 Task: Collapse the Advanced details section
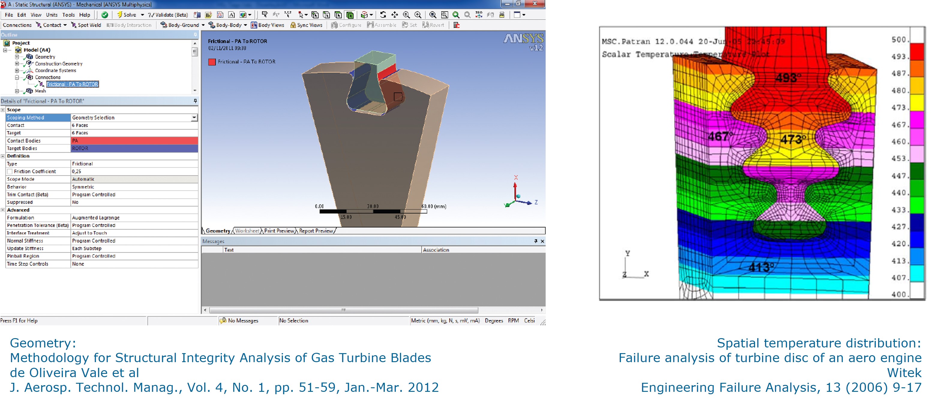pyautogui.click(x=3, y=210)
